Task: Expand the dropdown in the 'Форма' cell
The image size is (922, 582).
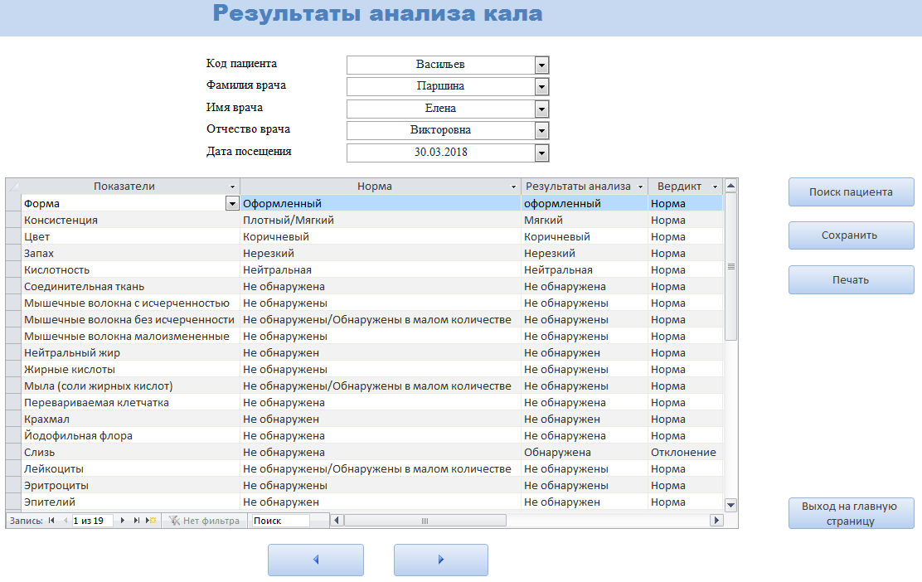Action: [x=232, y=203]
